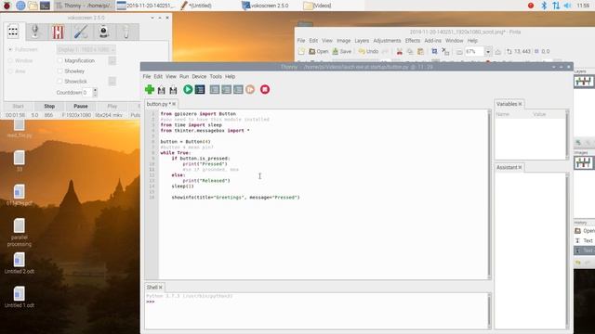This screenshot has height=334, width=595.
Task: Click the Raspberry Pi menu icon in taskbar
Action: click(7, 6)
